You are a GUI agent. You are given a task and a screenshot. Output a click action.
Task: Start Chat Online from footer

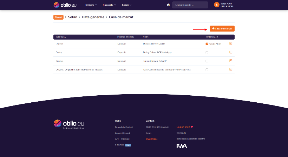pyautogui.click(x=151, y=139)
